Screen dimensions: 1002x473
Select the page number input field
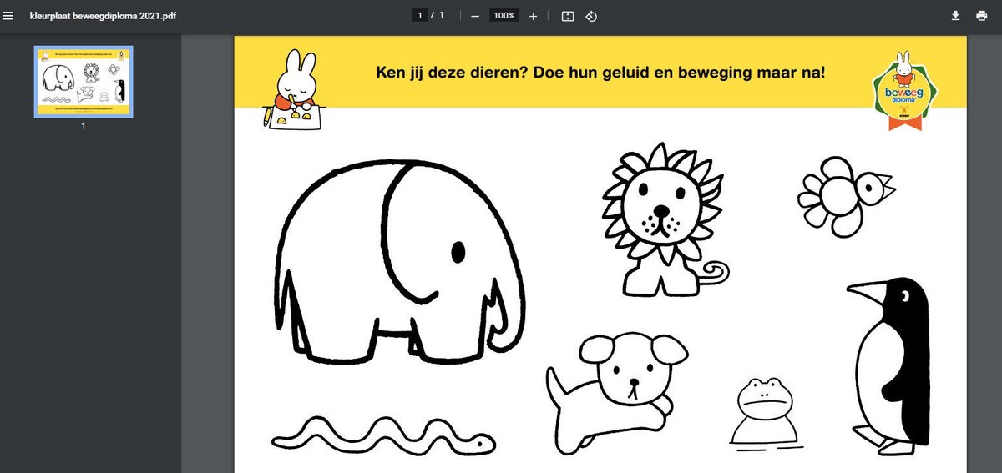(421, 15)
